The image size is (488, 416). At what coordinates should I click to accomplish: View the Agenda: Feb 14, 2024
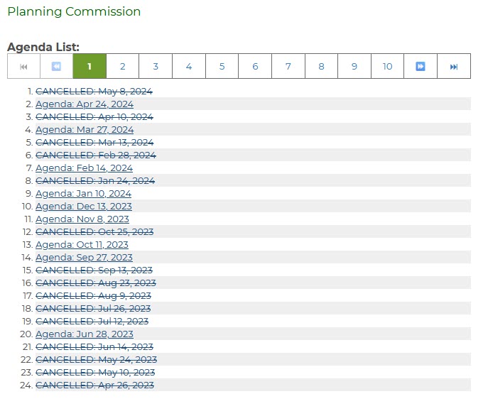coord(84,168)
